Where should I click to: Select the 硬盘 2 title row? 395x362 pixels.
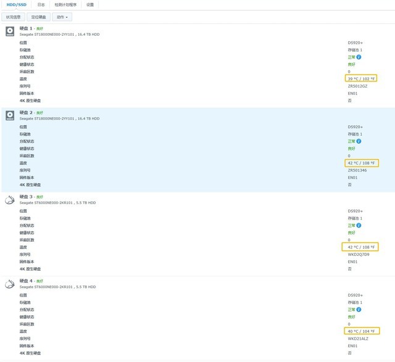point(31,112)
